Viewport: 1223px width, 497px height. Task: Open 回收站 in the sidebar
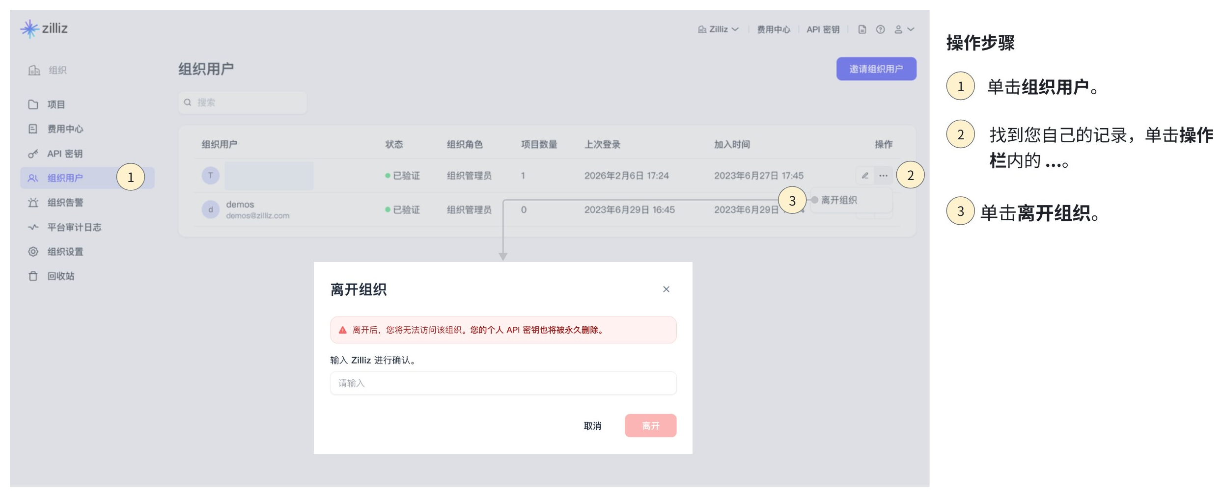tap(61, 276)
